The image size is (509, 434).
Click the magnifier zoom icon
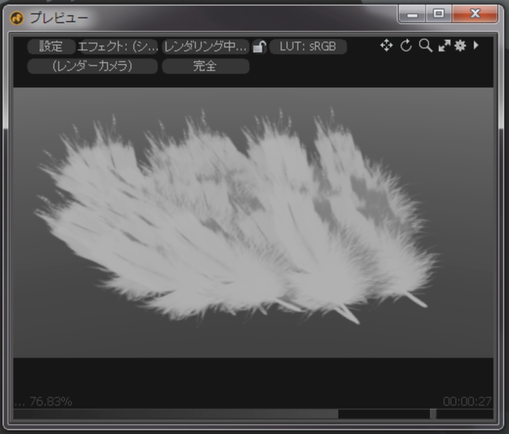tap(425, 46)
